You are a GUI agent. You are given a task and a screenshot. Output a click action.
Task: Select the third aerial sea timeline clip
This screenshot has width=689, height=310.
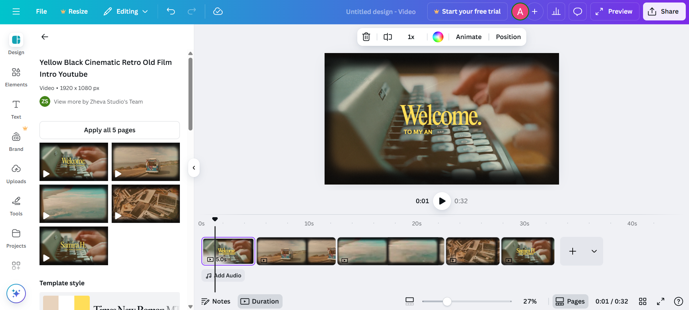pos(391,251)
